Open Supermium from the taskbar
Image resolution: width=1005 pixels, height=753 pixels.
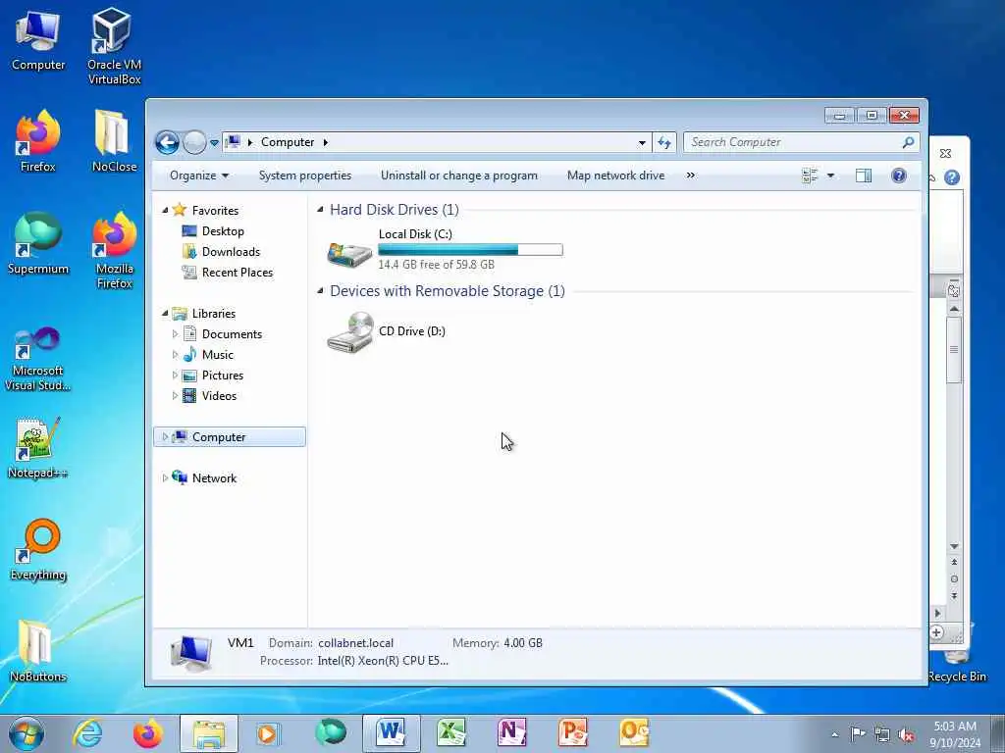point(331,732)
